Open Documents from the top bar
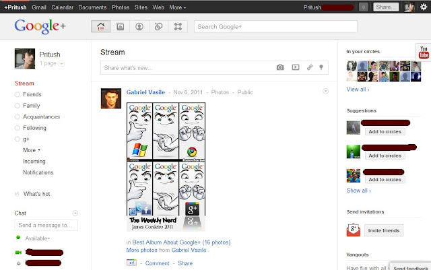Image resolution: width=431 pixels, height=270 pixels. click(x=92, y=7)
